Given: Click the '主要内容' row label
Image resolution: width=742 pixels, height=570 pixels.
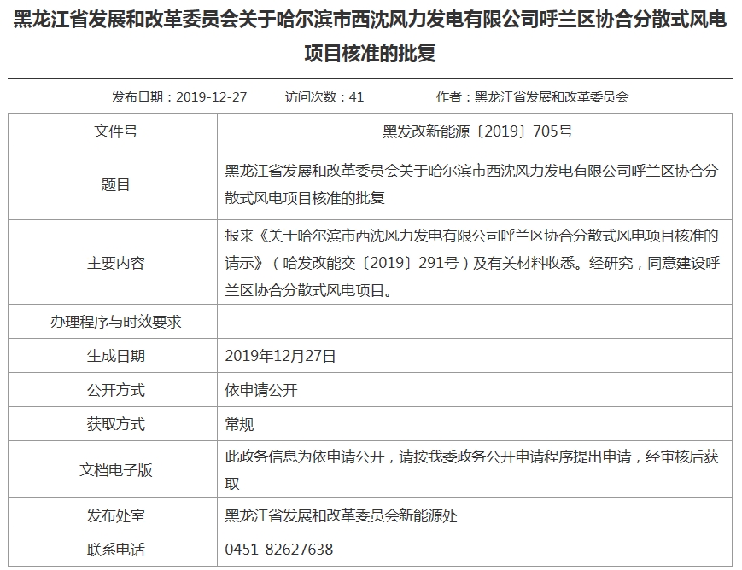Looking at the screenshot, I should point(115,263).
